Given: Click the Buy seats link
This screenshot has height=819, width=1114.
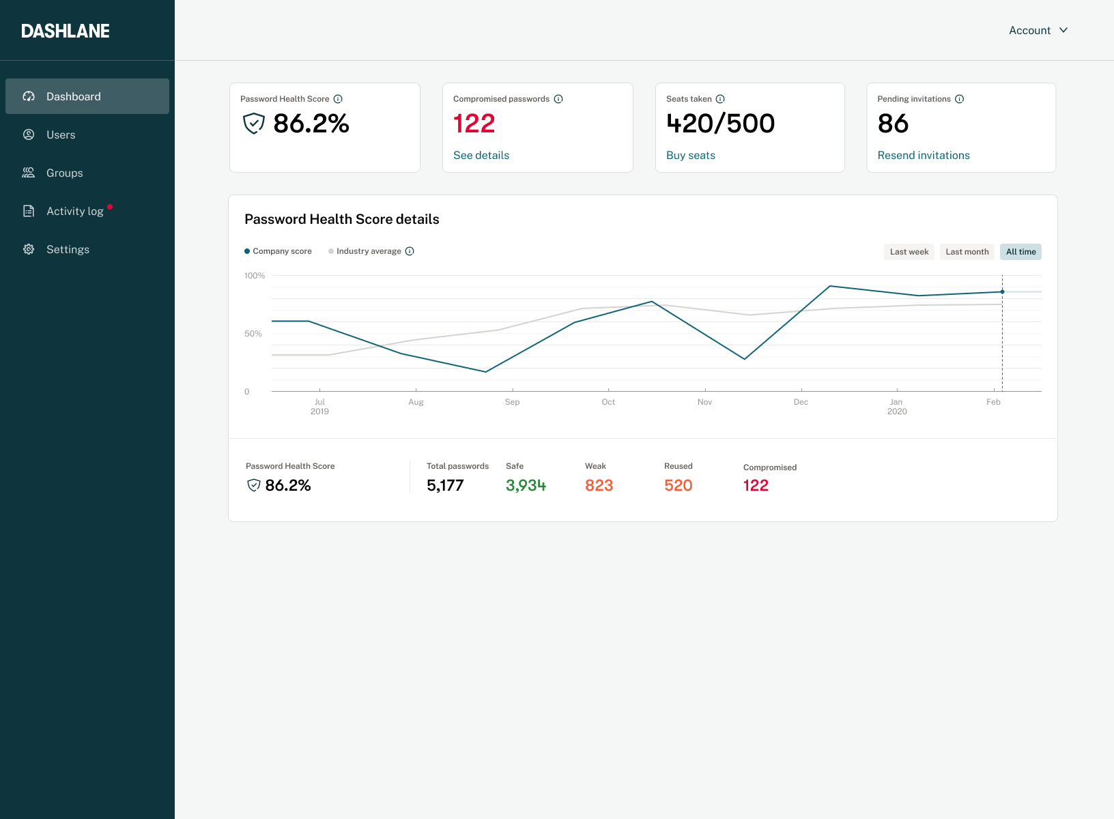Looking at the screenshot, I should tap(690, 155).
